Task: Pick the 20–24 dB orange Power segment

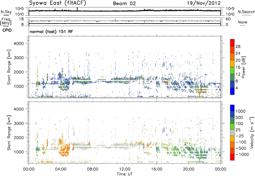Action: pyautogui.click(x=232, y=57)
